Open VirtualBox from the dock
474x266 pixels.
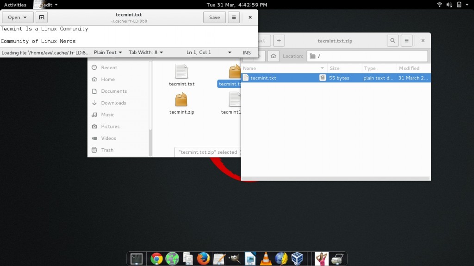pyautogui.click(x=297, y=259)
